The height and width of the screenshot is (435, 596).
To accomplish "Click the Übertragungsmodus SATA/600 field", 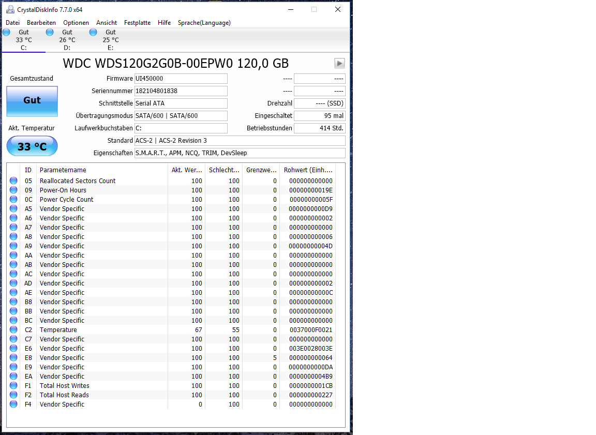I will click(x=181, y=116).
